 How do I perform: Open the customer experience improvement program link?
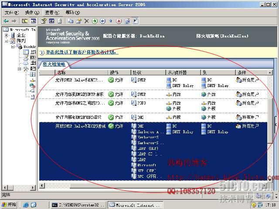[82, 52]
